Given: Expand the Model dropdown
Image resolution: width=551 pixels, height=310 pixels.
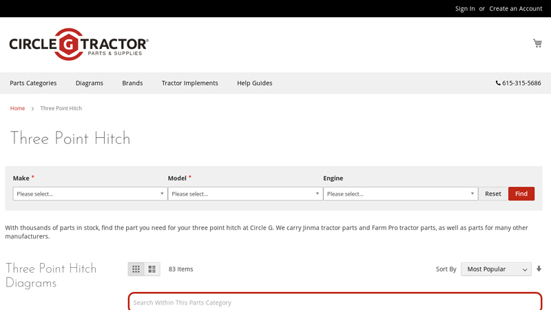Looking at the screenshot, I should [245, 194].
